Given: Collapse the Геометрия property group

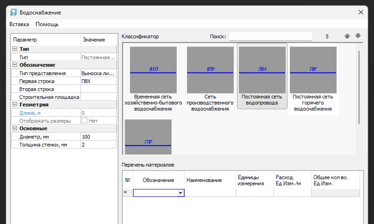Looking at the screenshot, I should (x=15, y=105).
